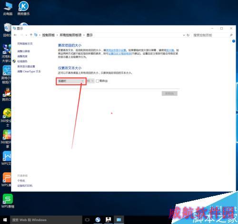The width and height of the screenshot is (238, 224).
Task: Open 个性化 link under See also
Action: pyautogui.click(x=21, y=181)
